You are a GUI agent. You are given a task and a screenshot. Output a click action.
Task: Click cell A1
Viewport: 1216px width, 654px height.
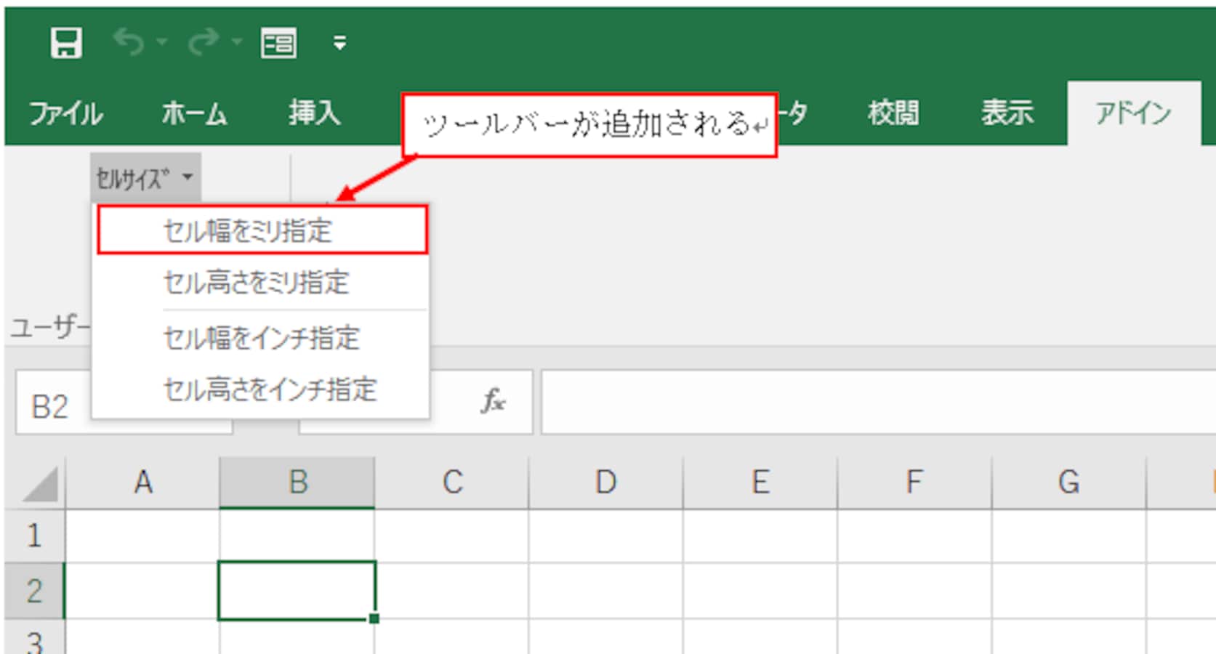142,536
